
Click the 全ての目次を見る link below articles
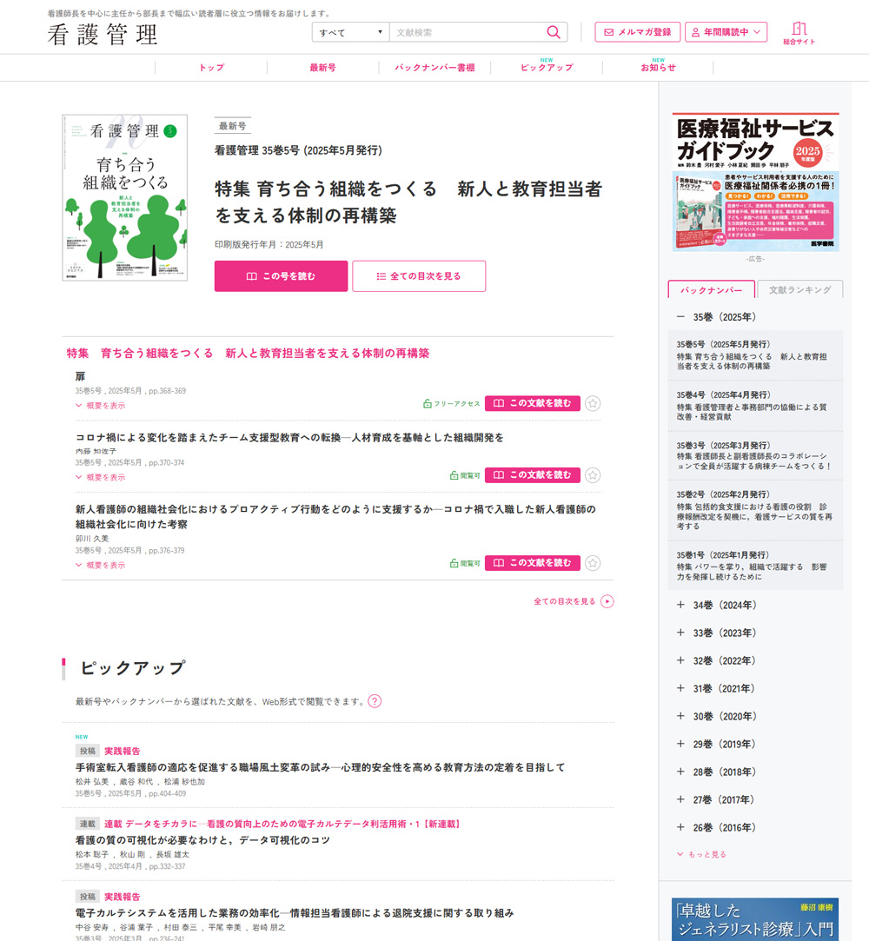point(565,601)
